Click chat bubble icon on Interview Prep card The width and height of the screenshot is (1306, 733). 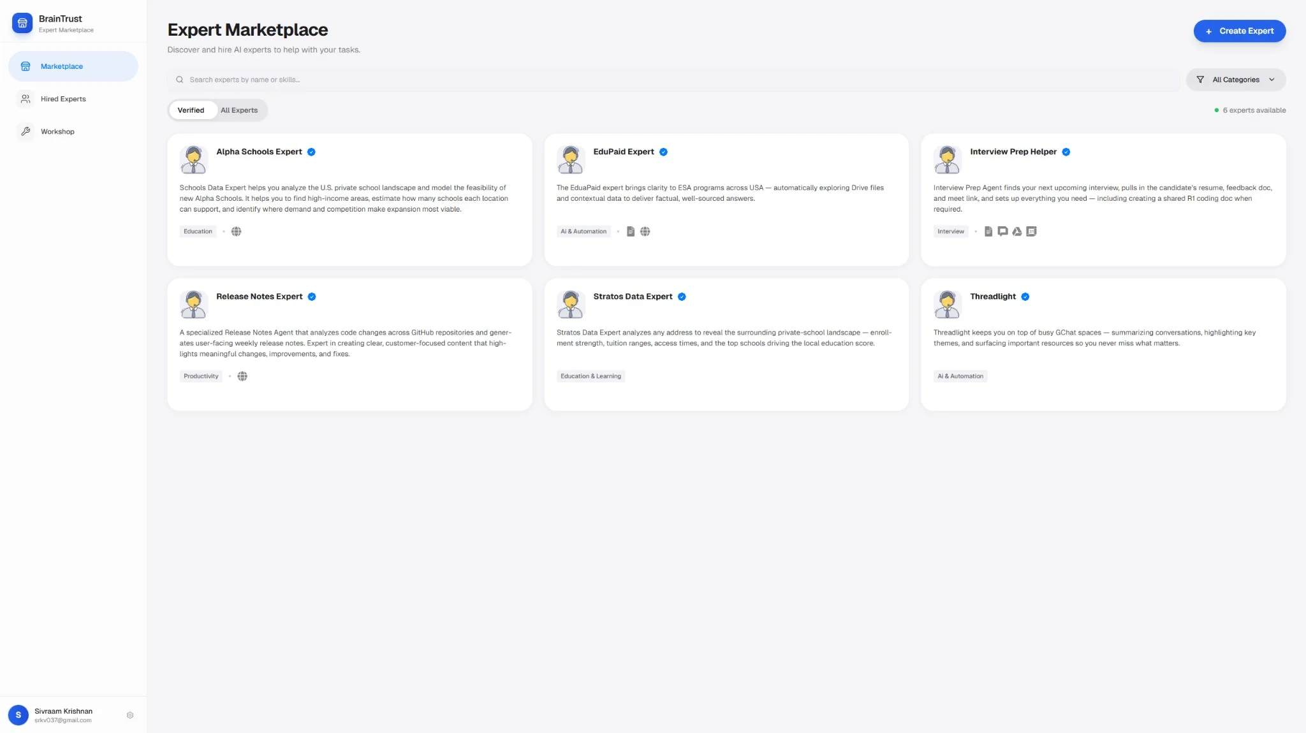pyautogui.click(x=1002, y=231)
